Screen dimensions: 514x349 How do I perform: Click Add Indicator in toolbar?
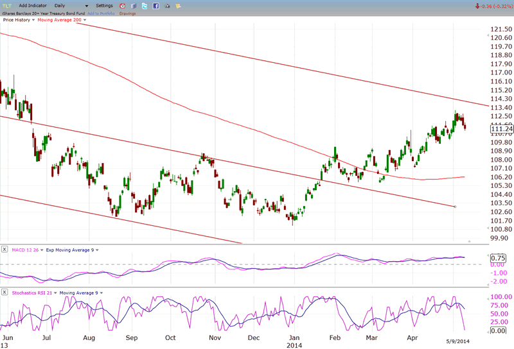(x=32, y=6)
